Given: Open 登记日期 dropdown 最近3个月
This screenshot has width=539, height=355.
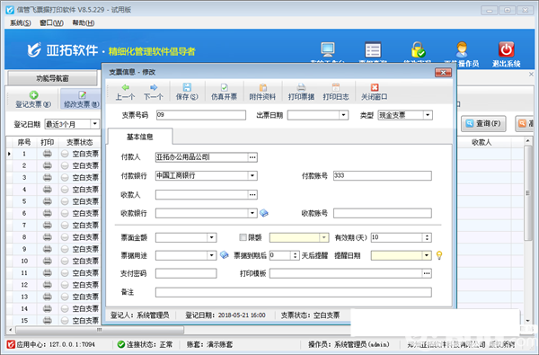Looking at the screenshot, I should (x=95, y=124).
